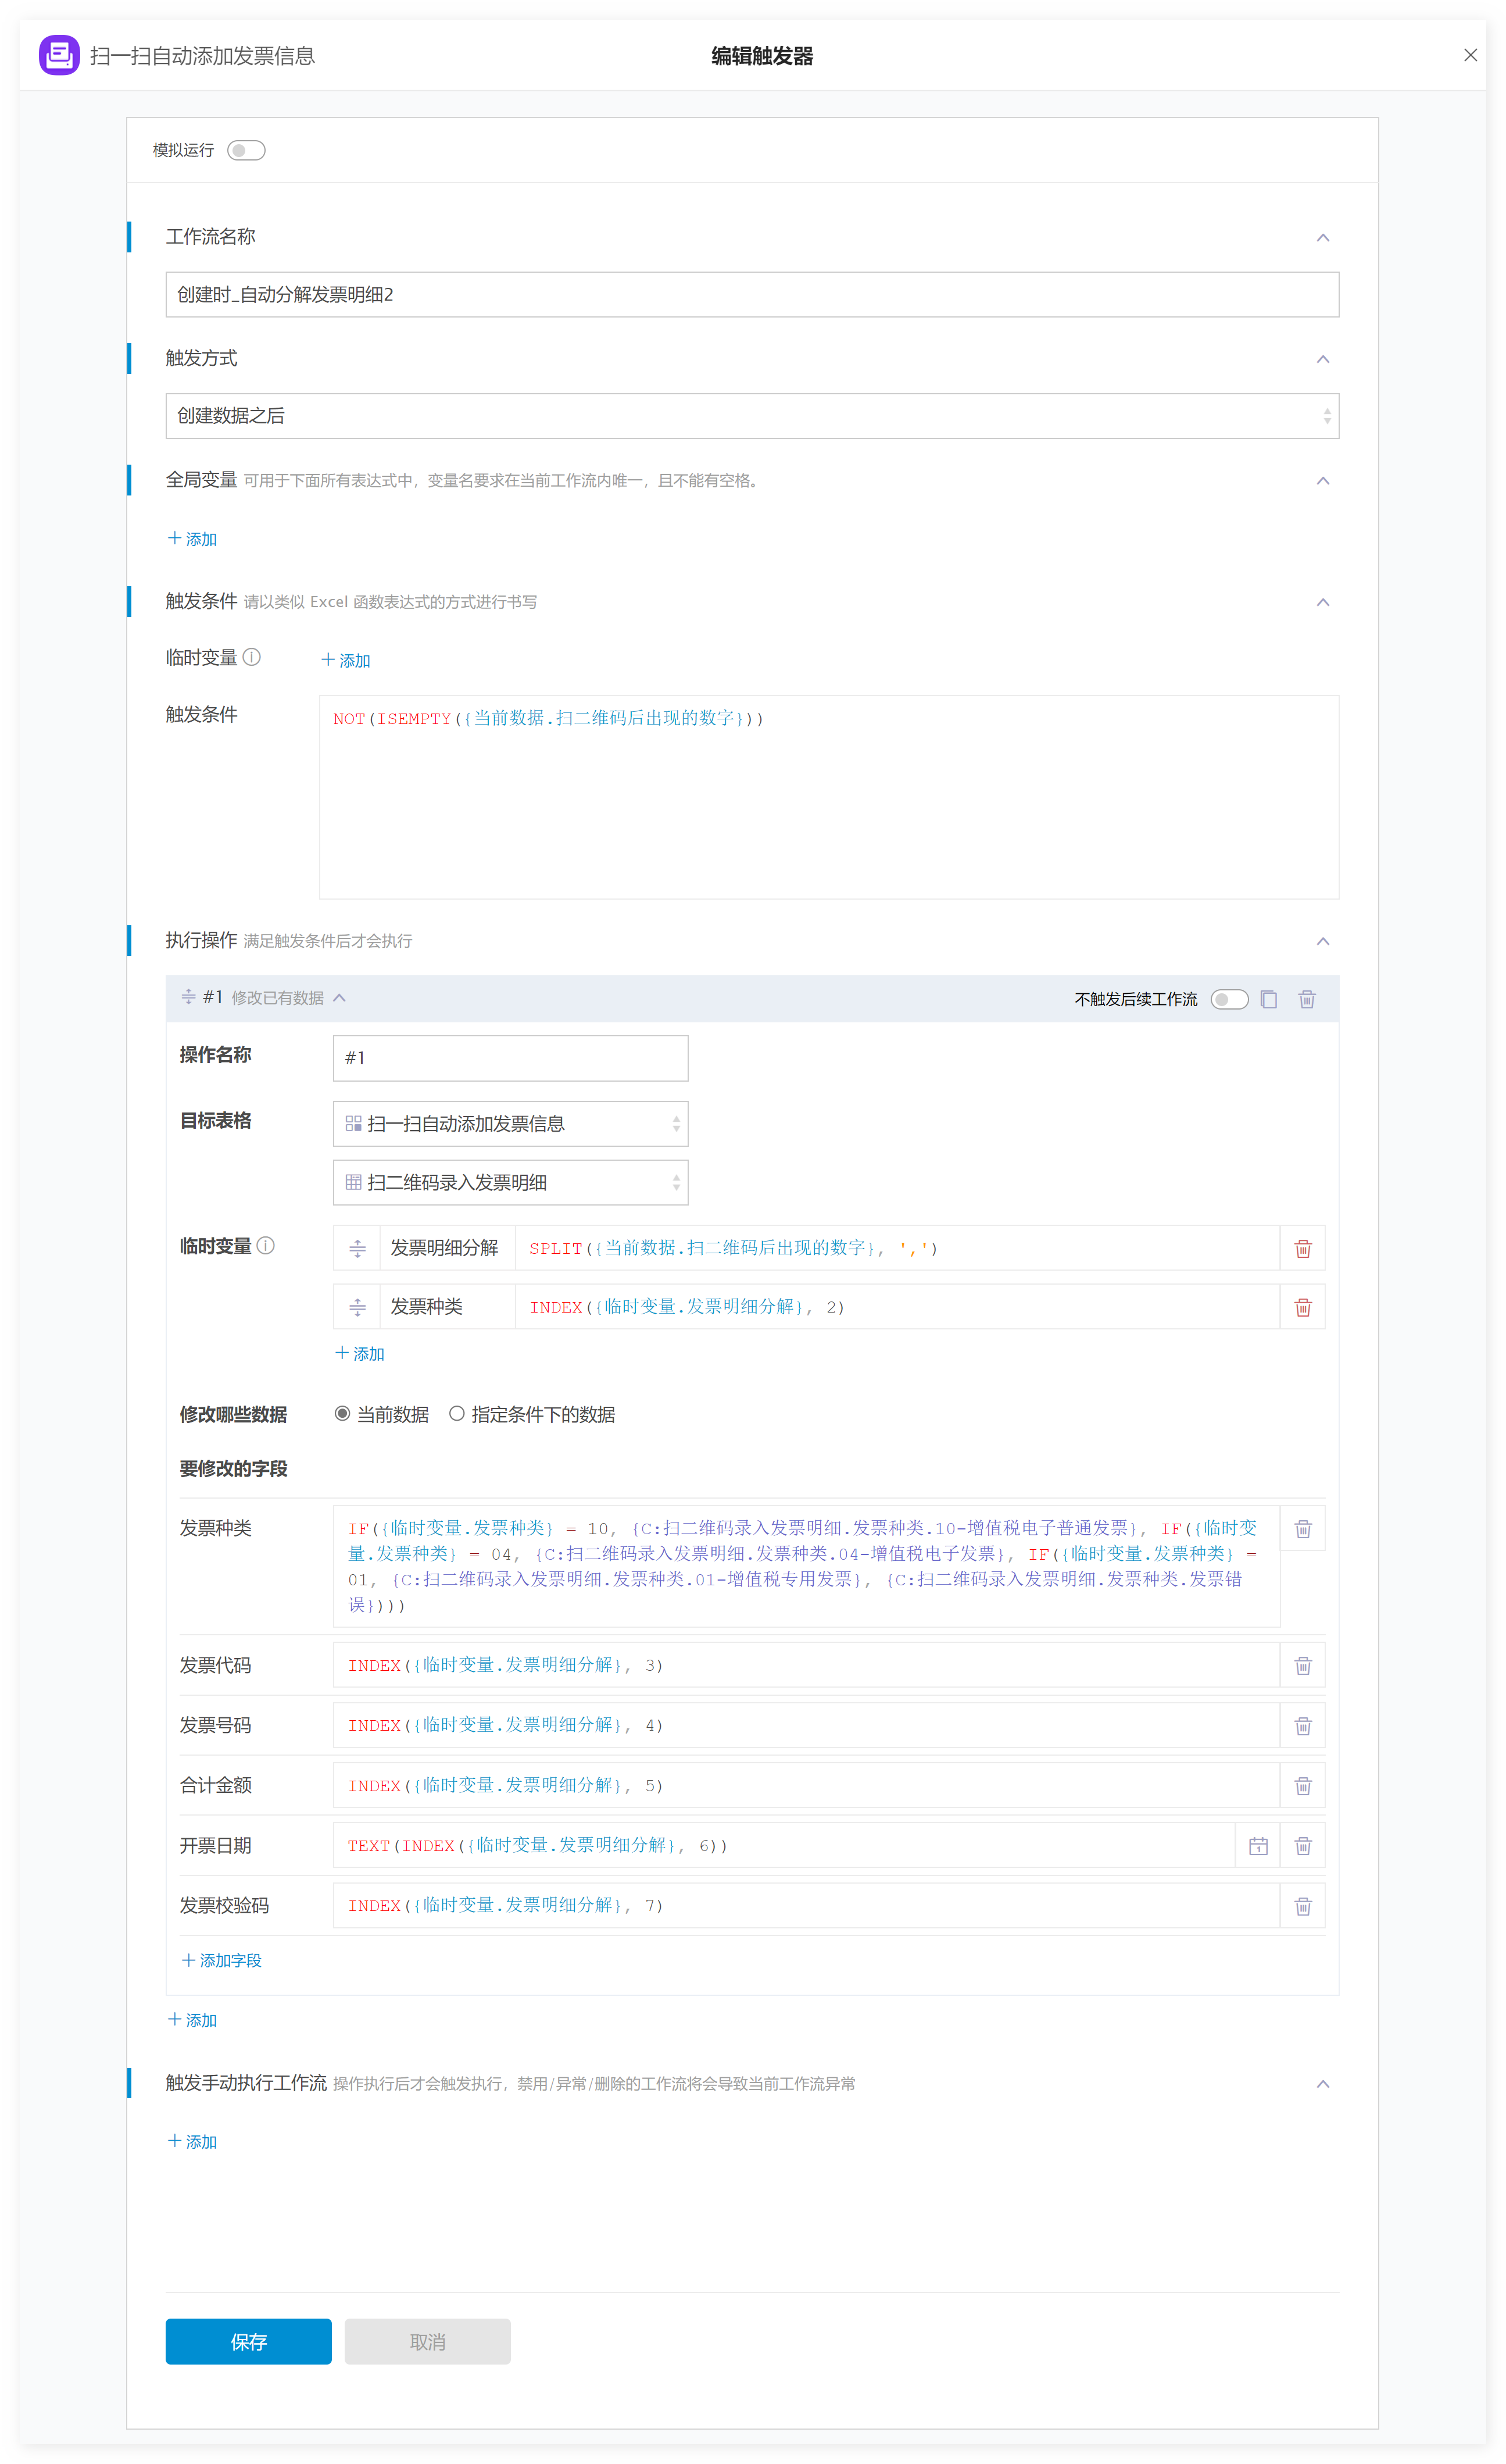Click 添加字段 to add a field
The width and height of the screenshot is (1506, 2464).
[x=221, y=1960]
